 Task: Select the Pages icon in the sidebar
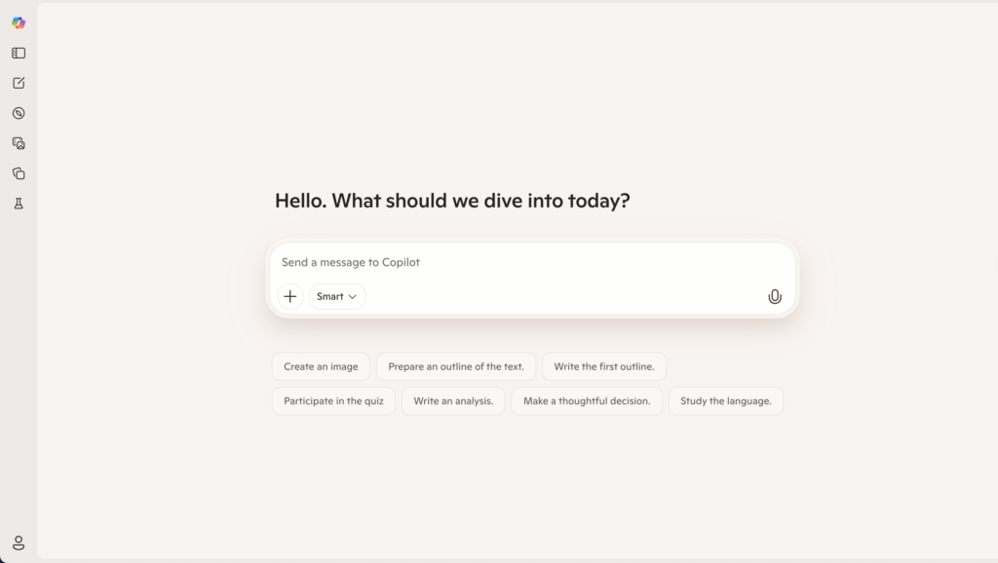(18, 172)
